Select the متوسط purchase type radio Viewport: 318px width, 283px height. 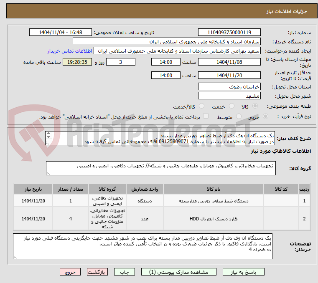pos(239,116)
